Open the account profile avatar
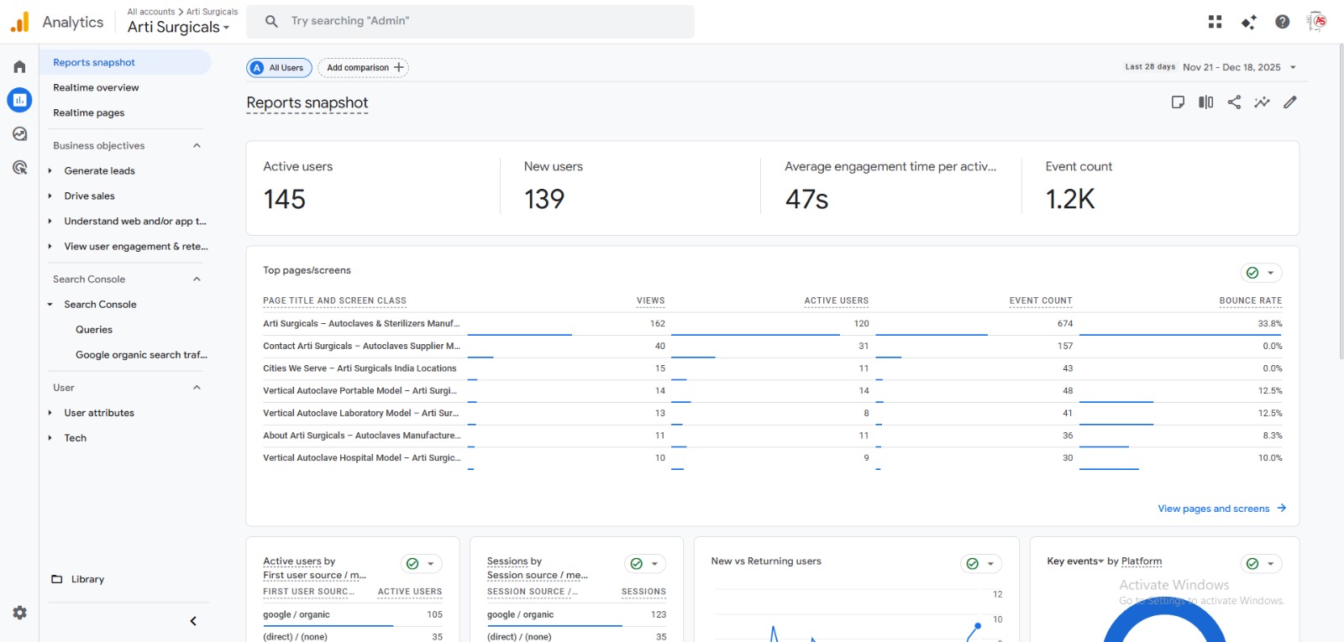The image size is (1344, 642). 1317,22
